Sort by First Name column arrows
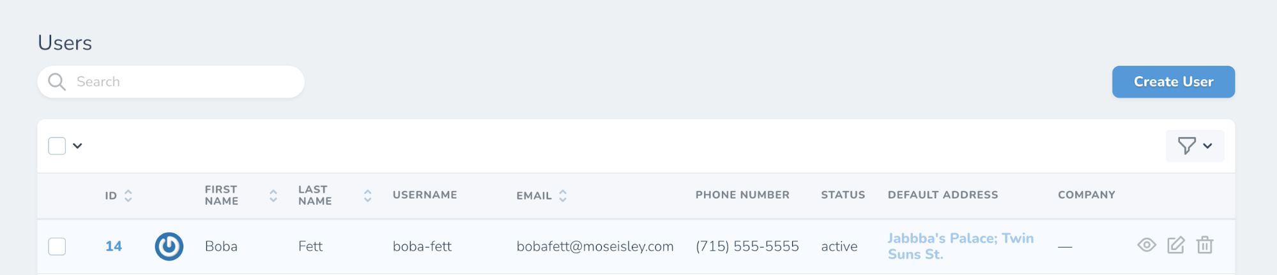This screenshot has width=1277, height=275. (273, 196)
